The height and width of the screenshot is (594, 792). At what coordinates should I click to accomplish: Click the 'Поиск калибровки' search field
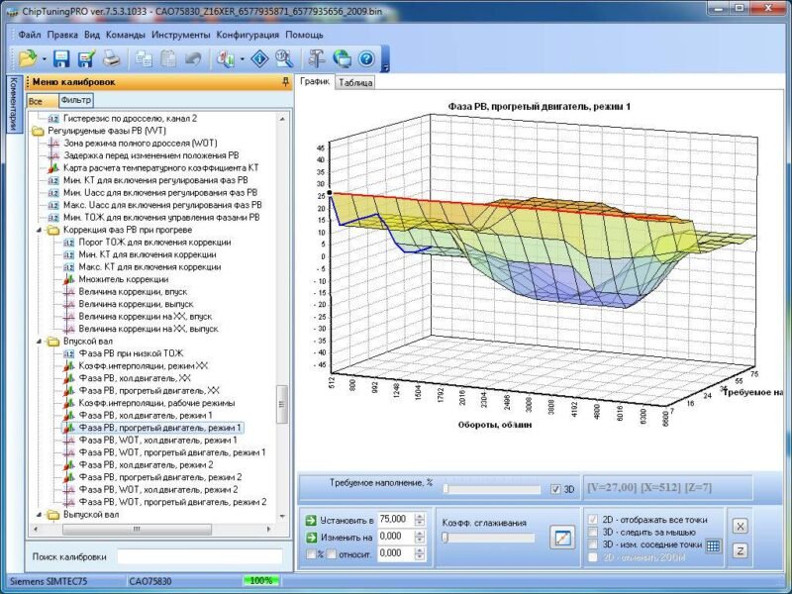[198, 556]
